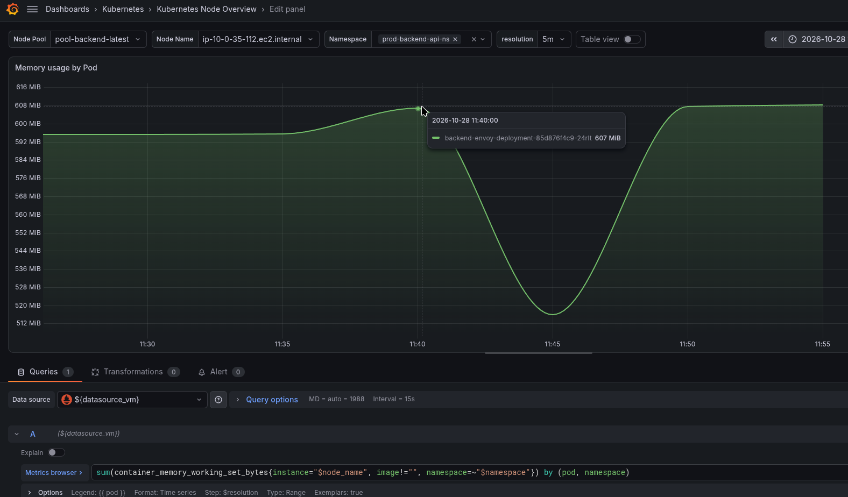Clear all Namespace selections
The width and height of the screenshot is (848, 497).
pyautogui.click(x=474, y=39)
